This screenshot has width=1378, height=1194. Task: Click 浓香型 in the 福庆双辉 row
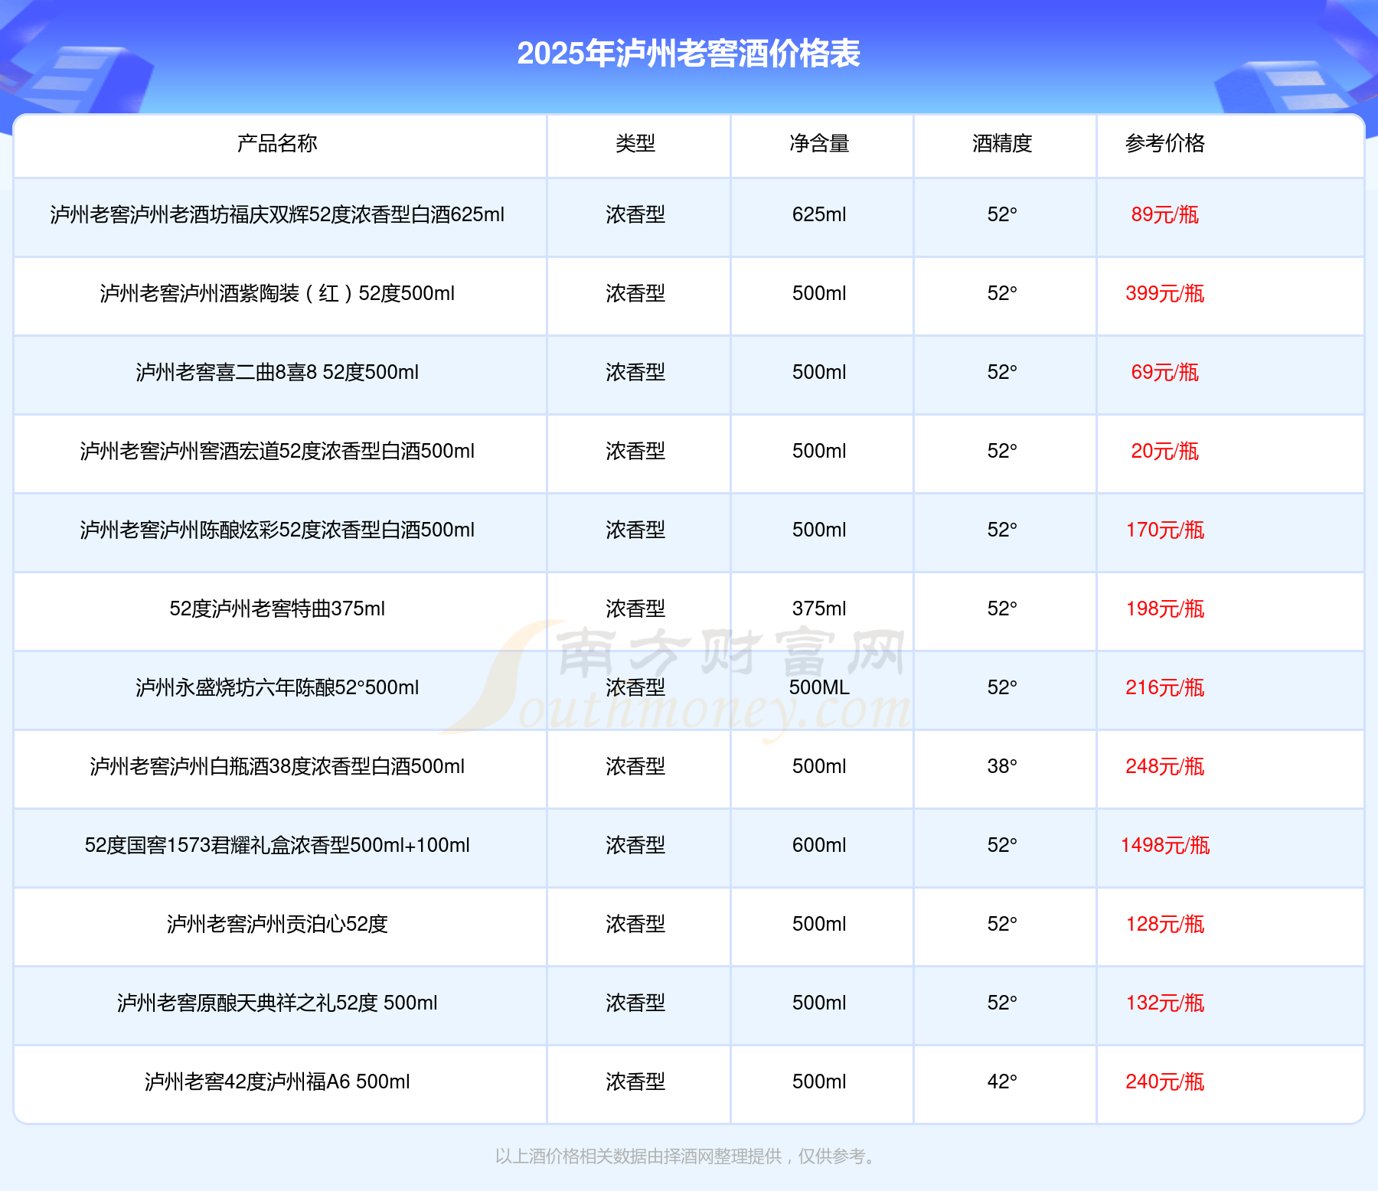tap(635, 214)
